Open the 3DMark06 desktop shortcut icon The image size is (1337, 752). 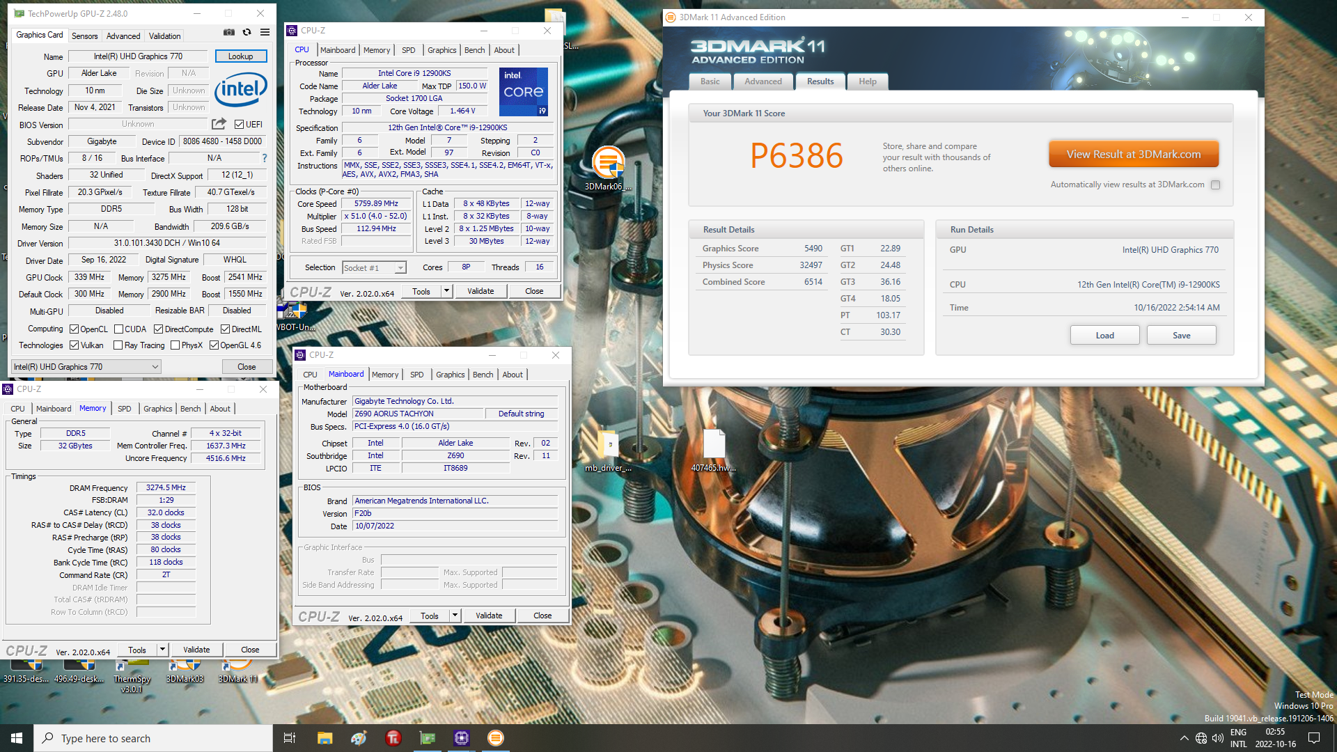[x=608, y=168]
